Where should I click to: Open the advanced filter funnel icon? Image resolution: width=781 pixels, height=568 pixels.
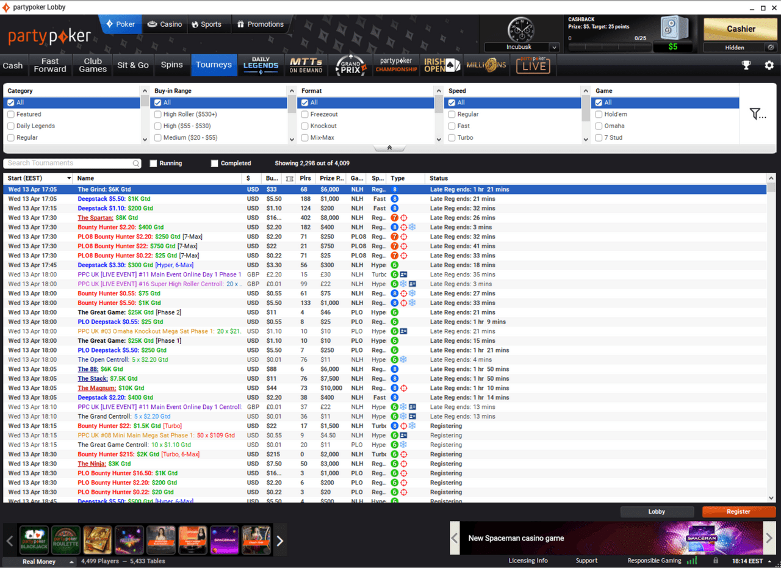click(758, 113)
